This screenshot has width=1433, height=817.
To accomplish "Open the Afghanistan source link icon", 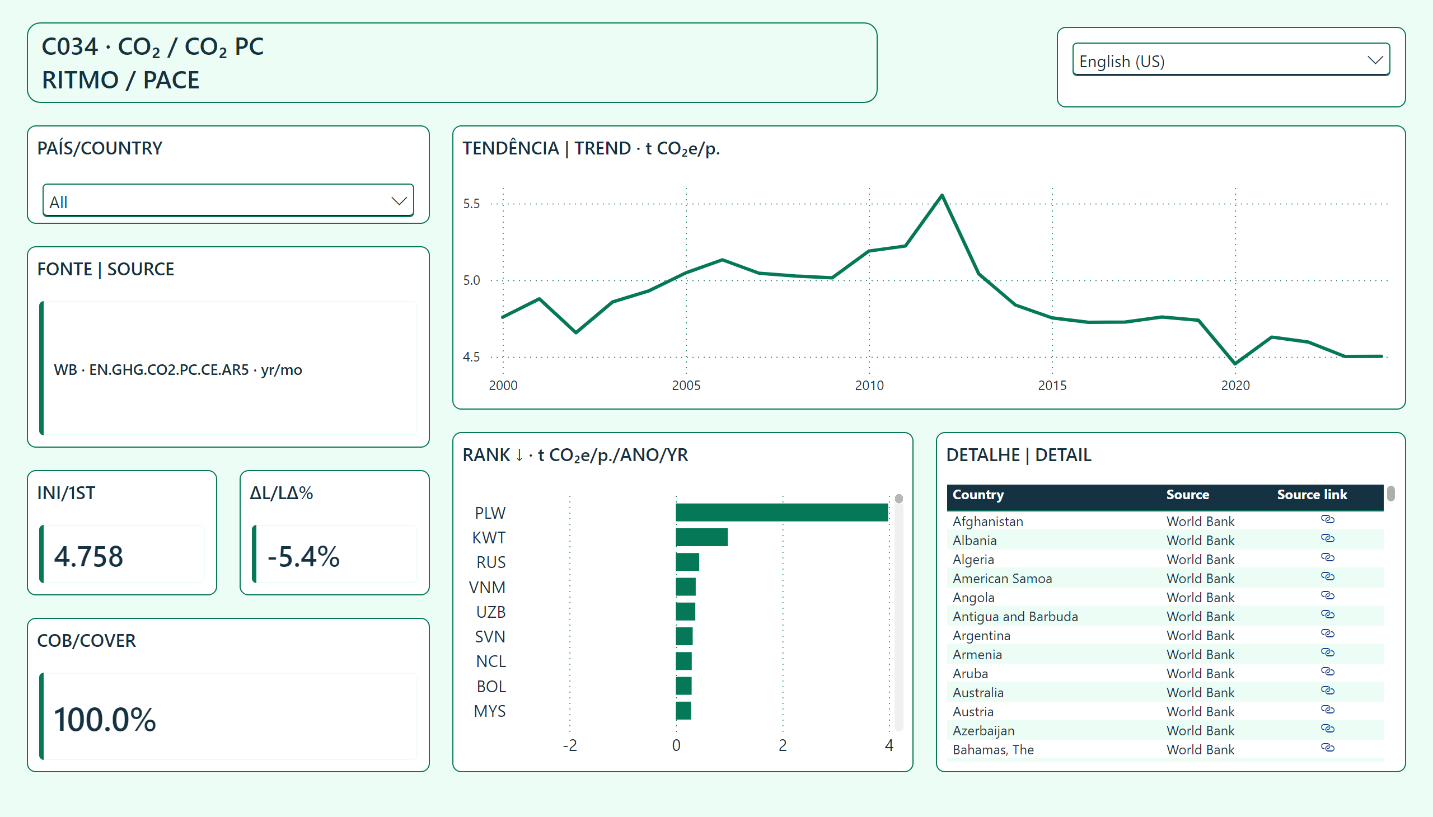I will (1327, 520).
